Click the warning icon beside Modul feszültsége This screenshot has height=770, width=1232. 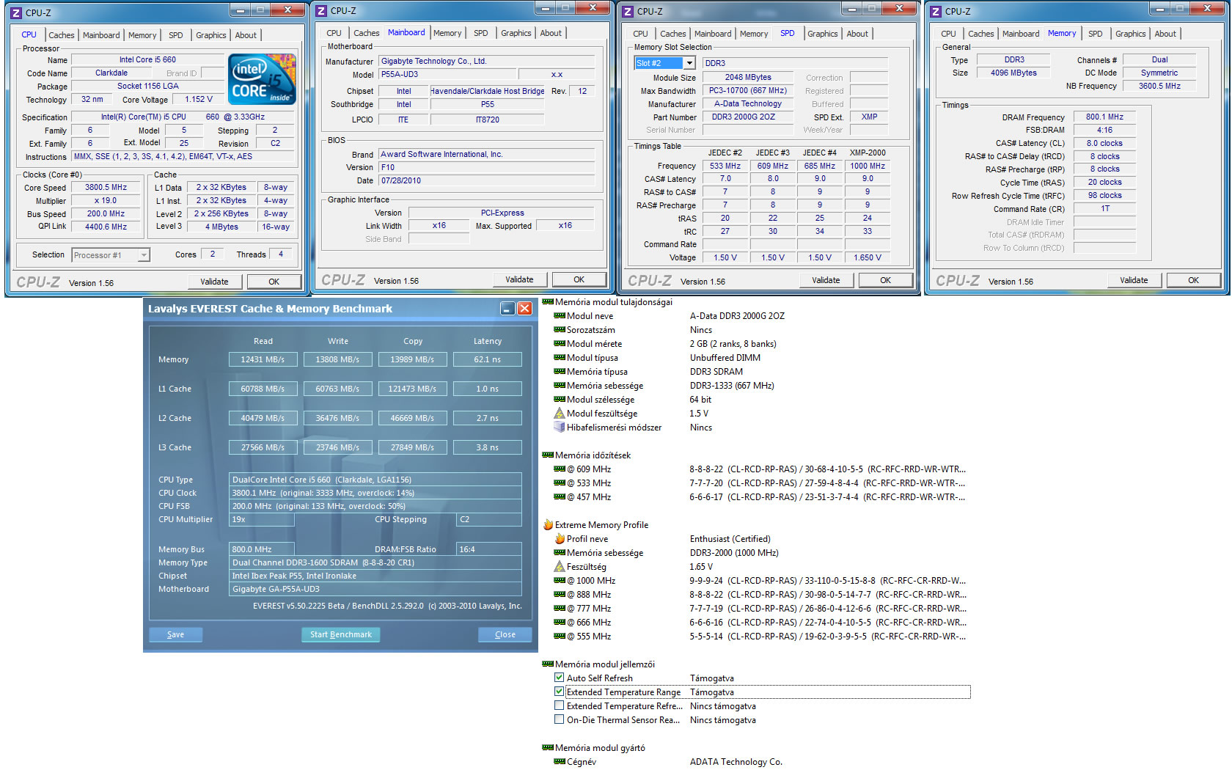pos(560,414)
